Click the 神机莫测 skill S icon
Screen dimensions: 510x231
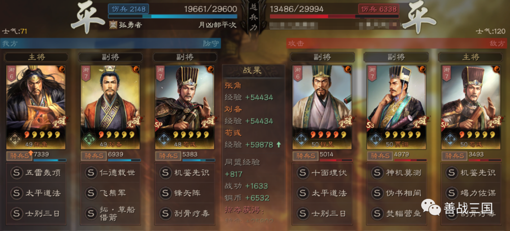tap(377, 173)
